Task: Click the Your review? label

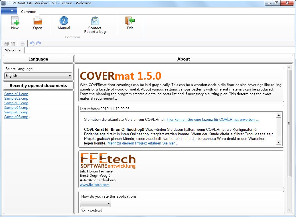Action: [x=92, y=211]
